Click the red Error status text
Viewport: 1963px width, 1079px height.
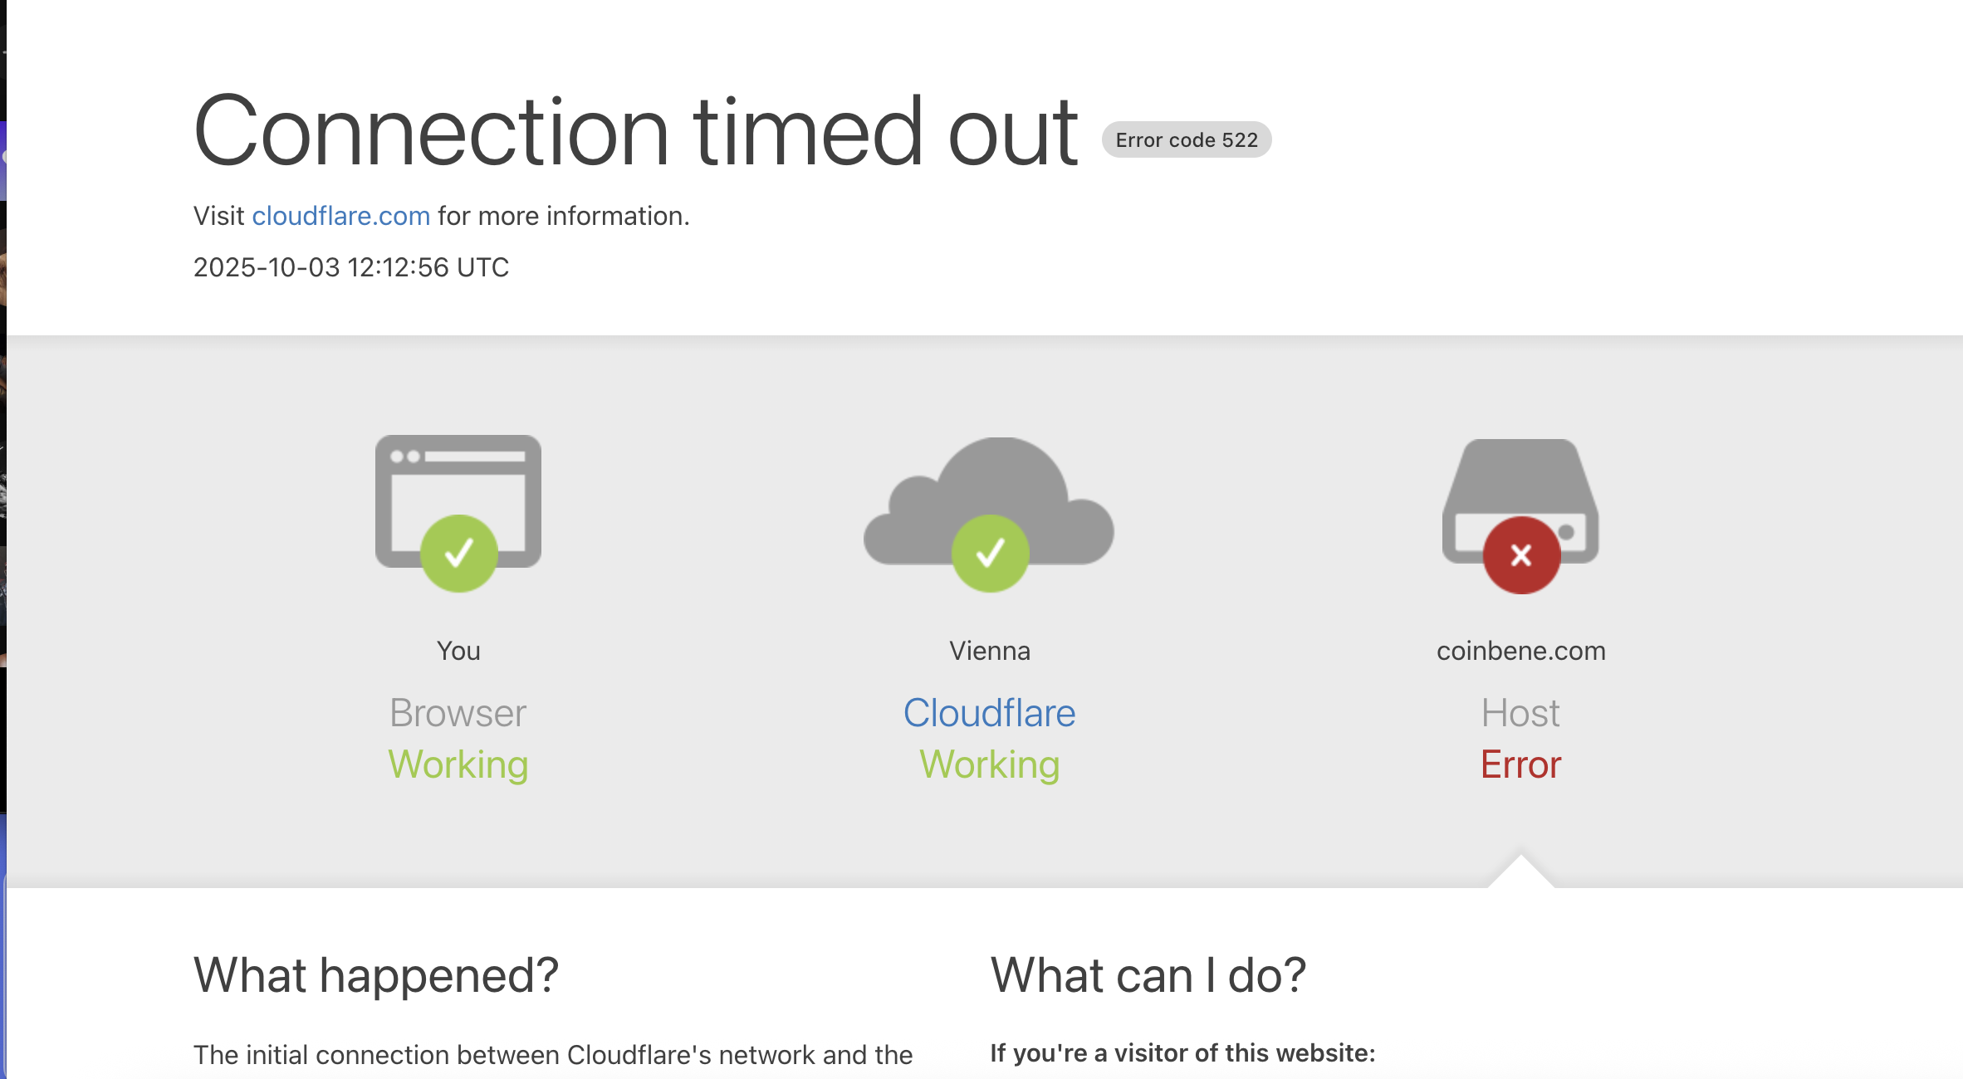click(x=1520, y=764)
